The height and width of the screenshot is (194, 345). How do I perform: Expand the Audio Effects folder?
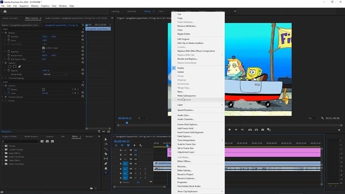pyautogui.click(x=3, y=153)
